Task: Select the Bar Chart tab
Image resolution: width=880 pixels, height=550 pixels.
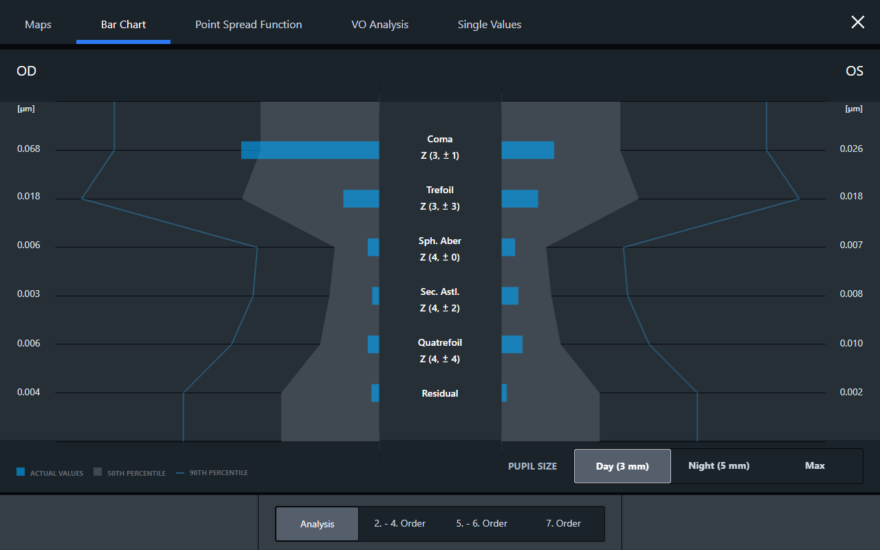Action: coord(123,25)
